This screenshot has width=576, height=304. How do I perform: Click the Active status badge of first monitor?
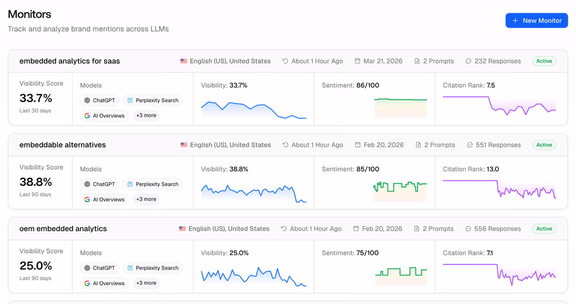[544, 61]
